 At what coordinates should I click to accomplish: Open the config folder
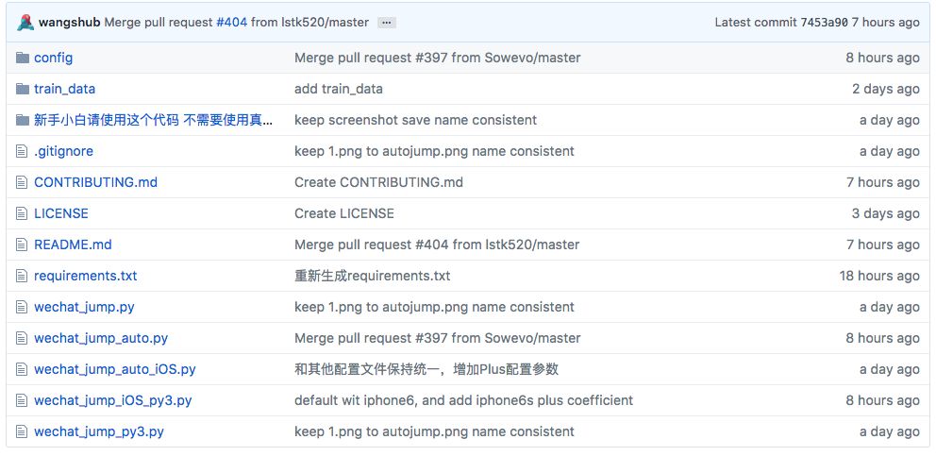pos(53,58)
